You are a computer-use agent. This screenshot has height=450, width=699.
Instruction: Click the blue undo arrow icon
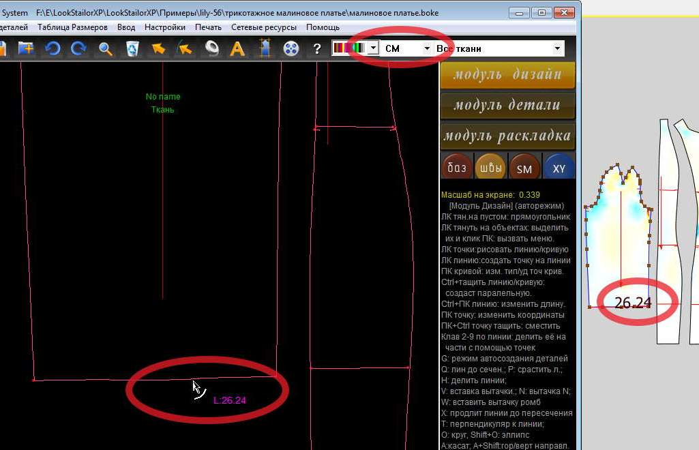[x=53, y=48]
